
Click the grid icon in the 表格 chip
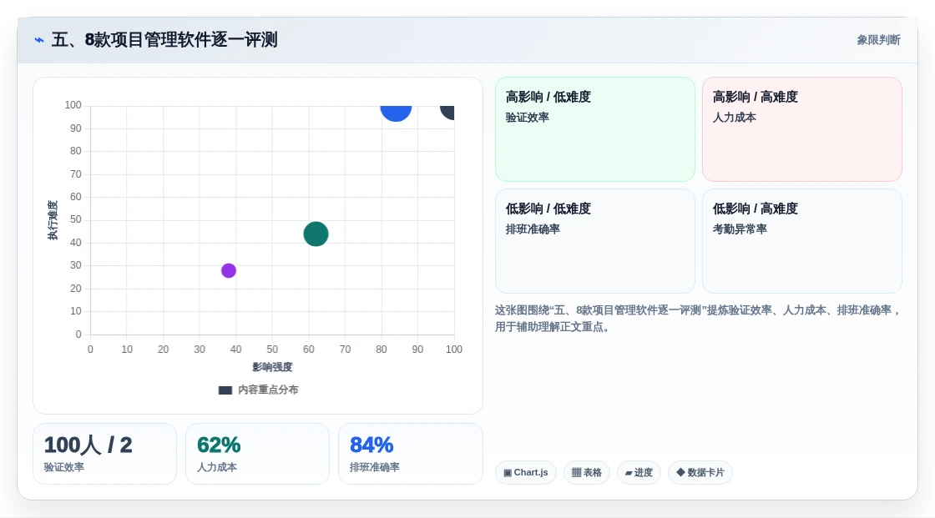pyautogui.click(x=576, y=473)
